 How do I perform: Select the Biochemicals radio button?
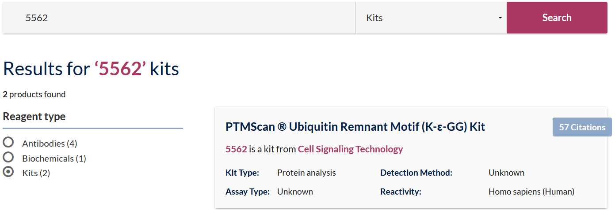point(8,157)
